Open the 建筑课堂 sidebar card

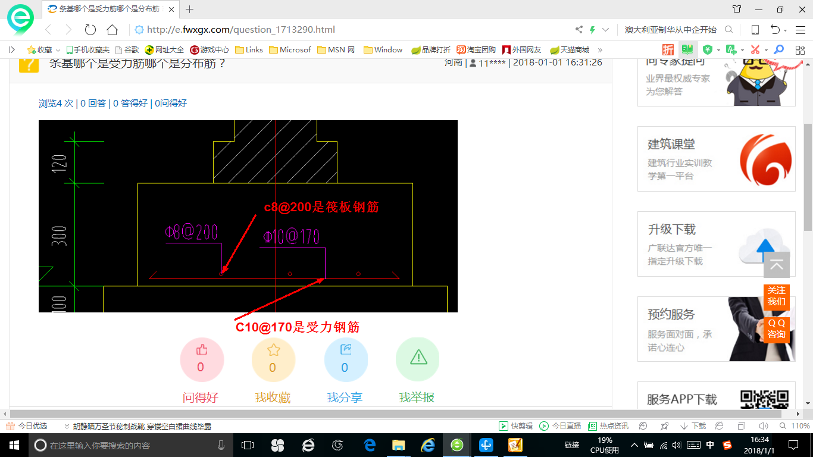tap(717, 159)
